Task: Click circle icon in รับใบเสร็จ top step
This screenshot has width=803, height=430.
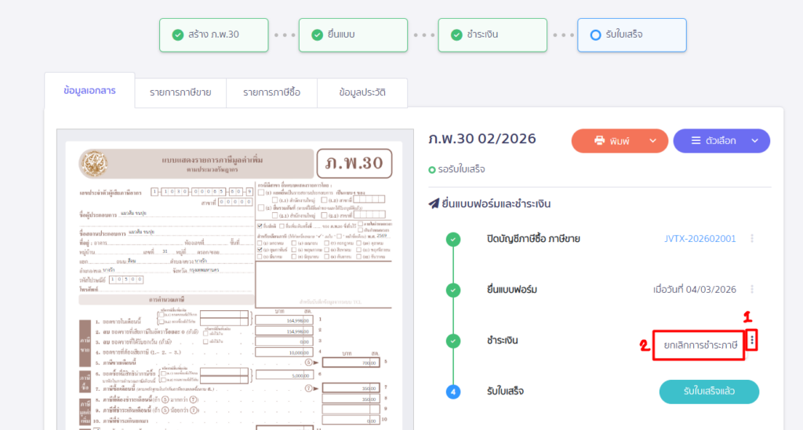Action: click(x=596, y=35)
